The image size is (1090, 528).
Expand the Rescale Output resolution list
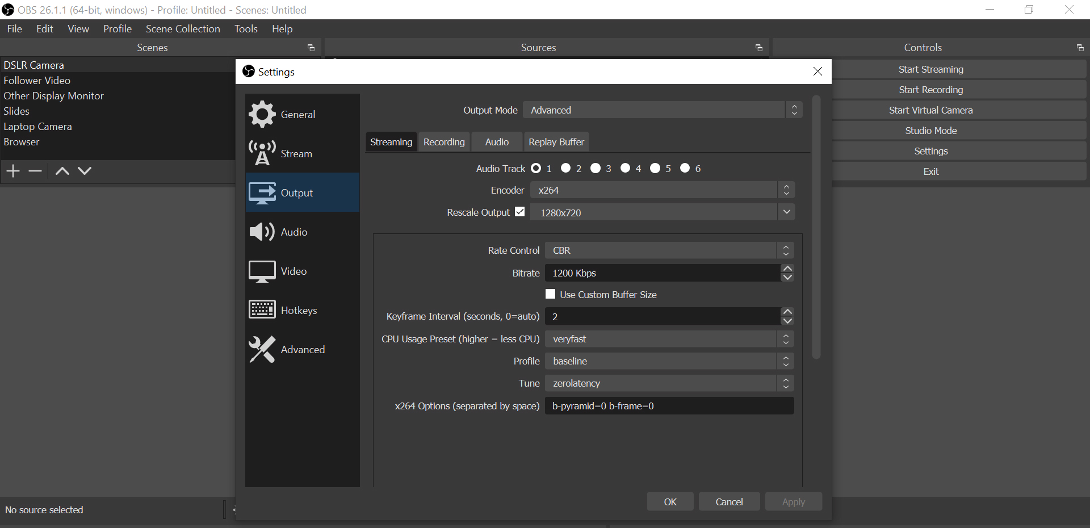pyautogui.click(x=786, y=212)
